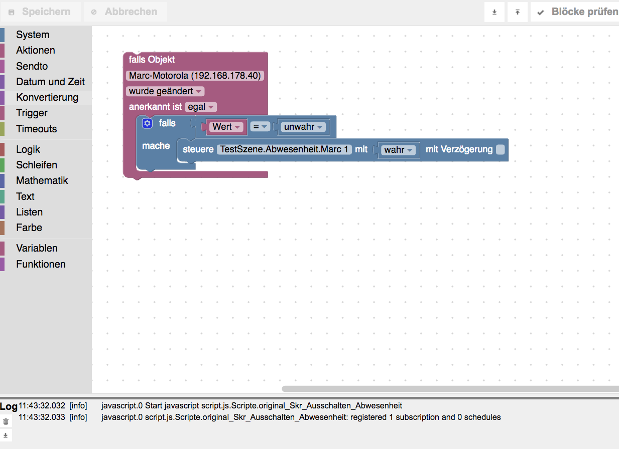The height and width of the screenshot is (449, 619).
Task: Open the Trigger block category
Action: pyautogui.click(x=46, y=113)
